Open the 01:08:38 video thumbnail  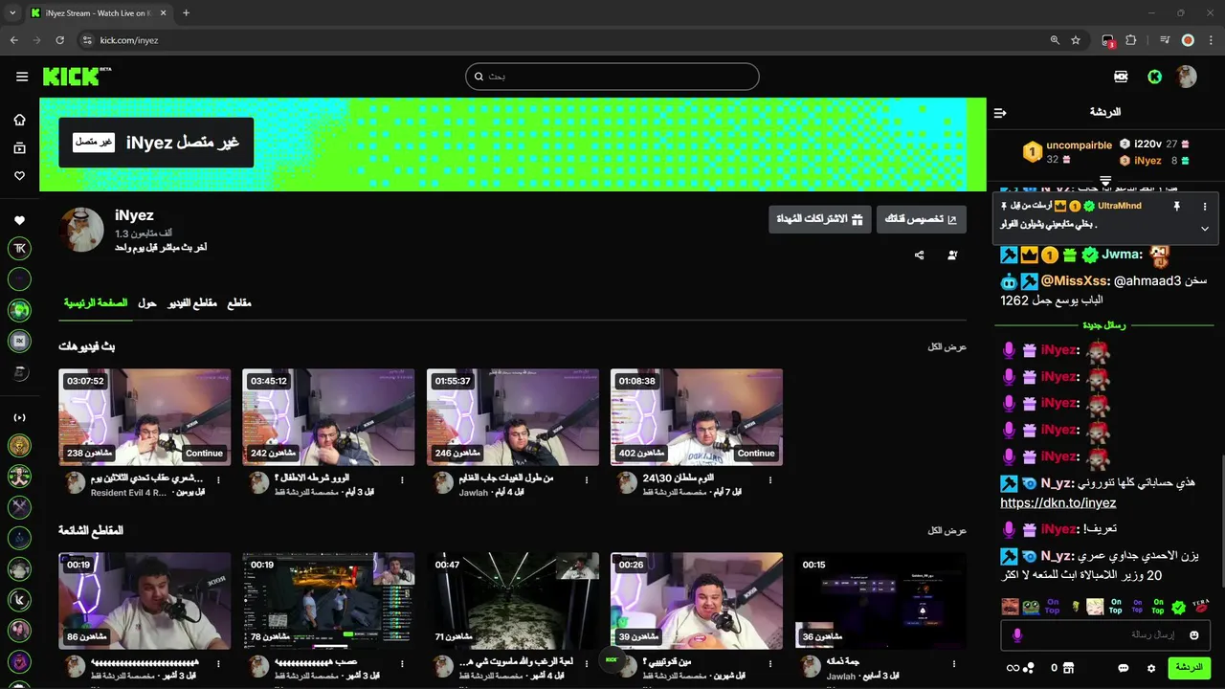pos(697,417)
